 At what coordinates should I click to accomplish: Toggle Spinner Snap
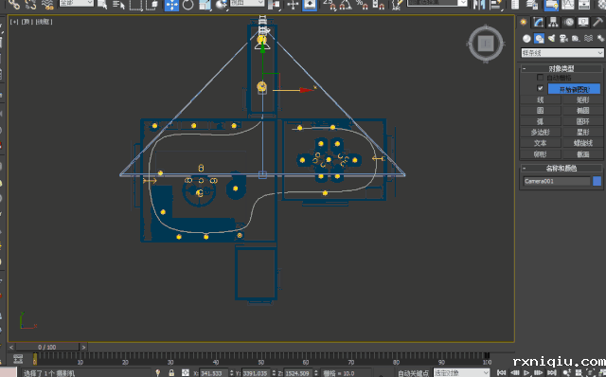coord(379,4)
